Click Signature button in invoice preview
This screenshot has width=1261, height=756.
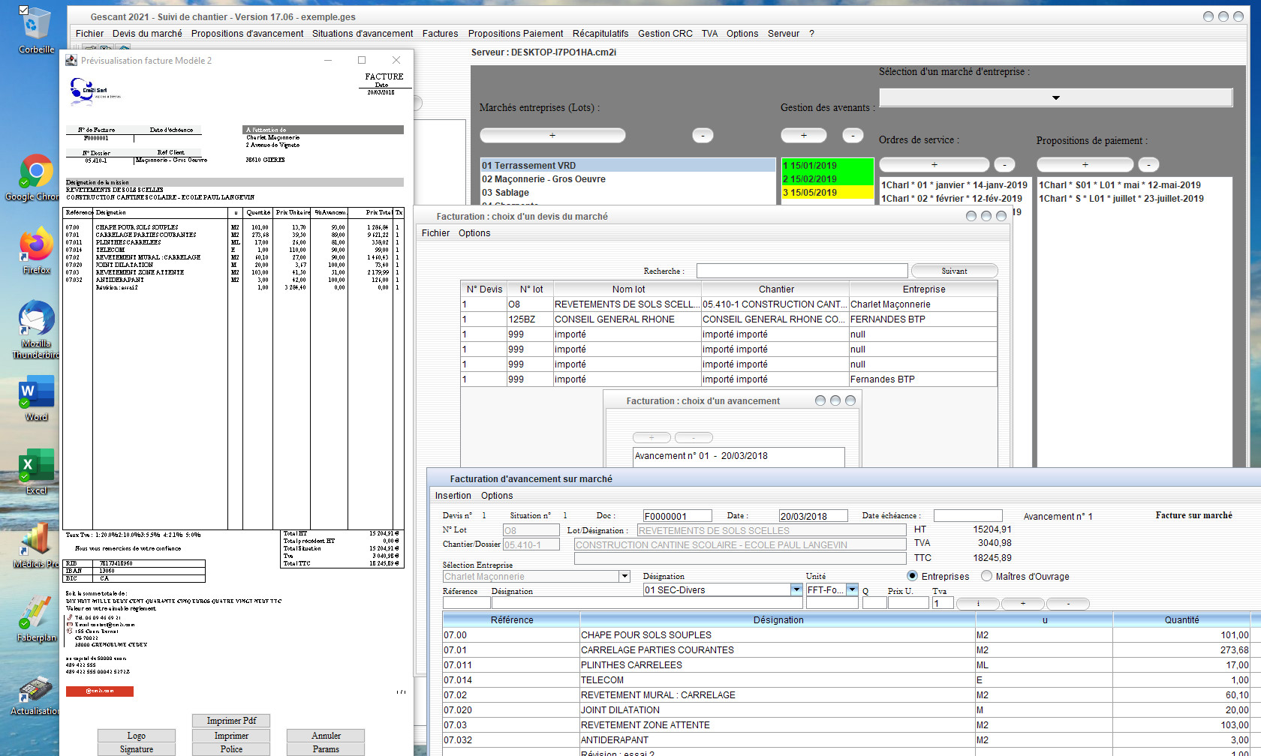[137, 749]
